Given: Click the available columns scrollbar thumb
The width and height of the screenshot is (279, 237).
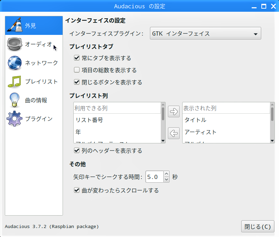Looking at the screenshot, I should [x=163, y=114].
